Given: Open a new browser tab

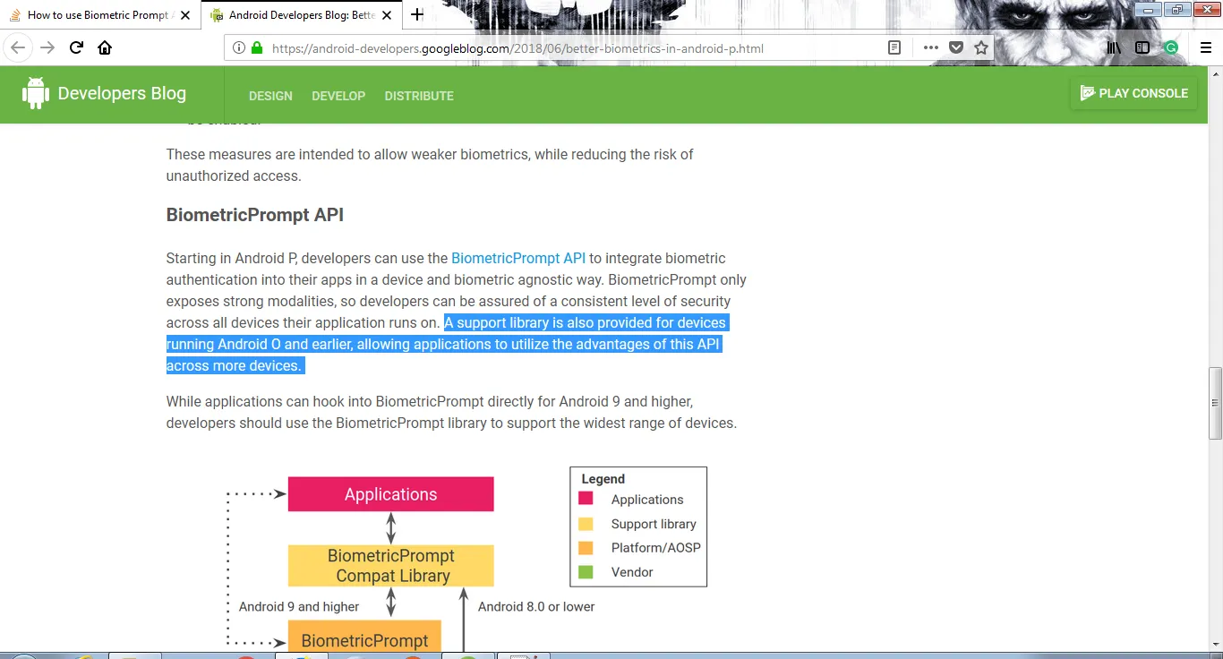Looking at the screenshot, I should pos(417,14).
